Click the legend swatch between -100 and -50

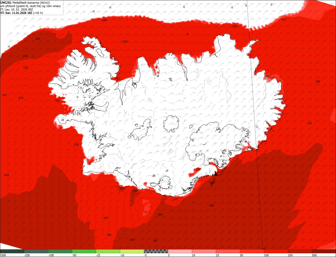[x=60, y=251]
